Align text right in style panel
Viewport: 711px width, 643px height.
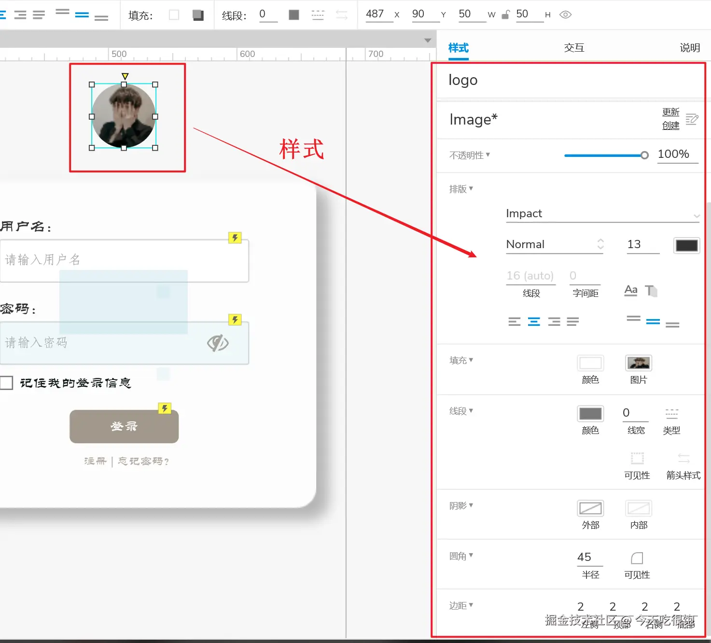pyautogui.click(x=554, y=321)
